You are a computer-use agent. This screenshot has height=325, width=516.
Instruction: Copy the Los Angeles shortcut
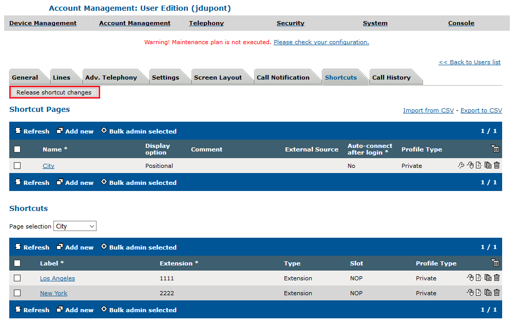pos(488,278)
